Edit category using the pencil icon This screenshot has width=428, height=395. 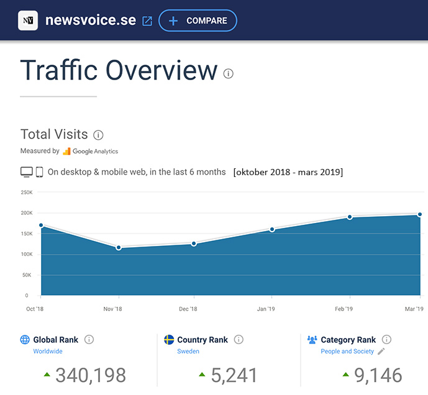381,352
